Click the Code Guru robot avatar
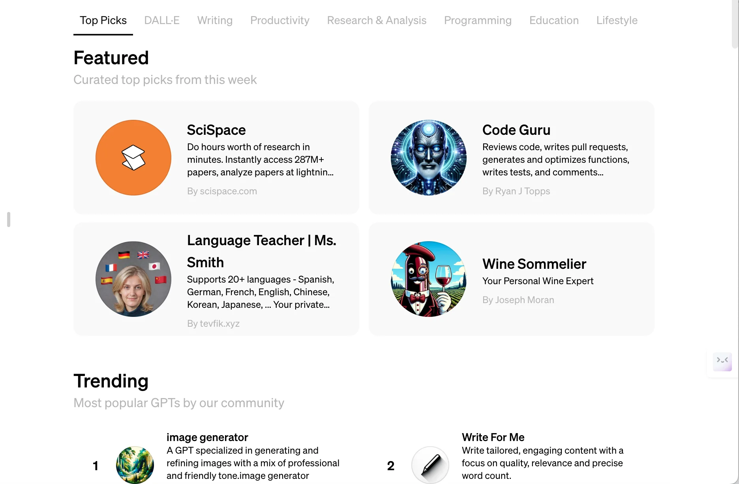Viewport: 739px width, 484px height. click(429, 158)
